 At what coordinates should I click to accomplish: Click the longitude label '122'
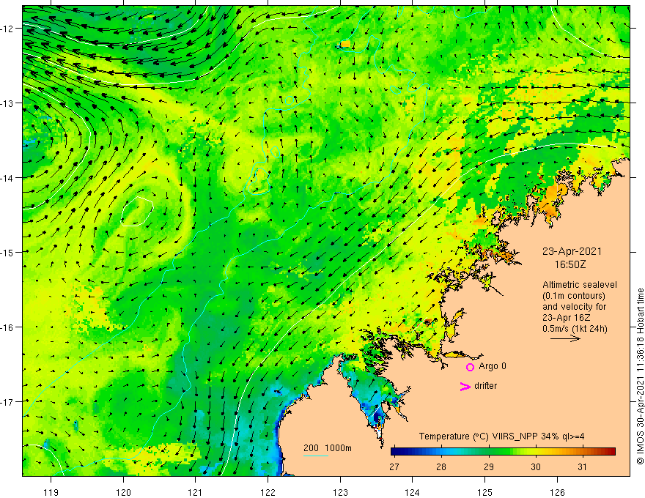[268, 492]
